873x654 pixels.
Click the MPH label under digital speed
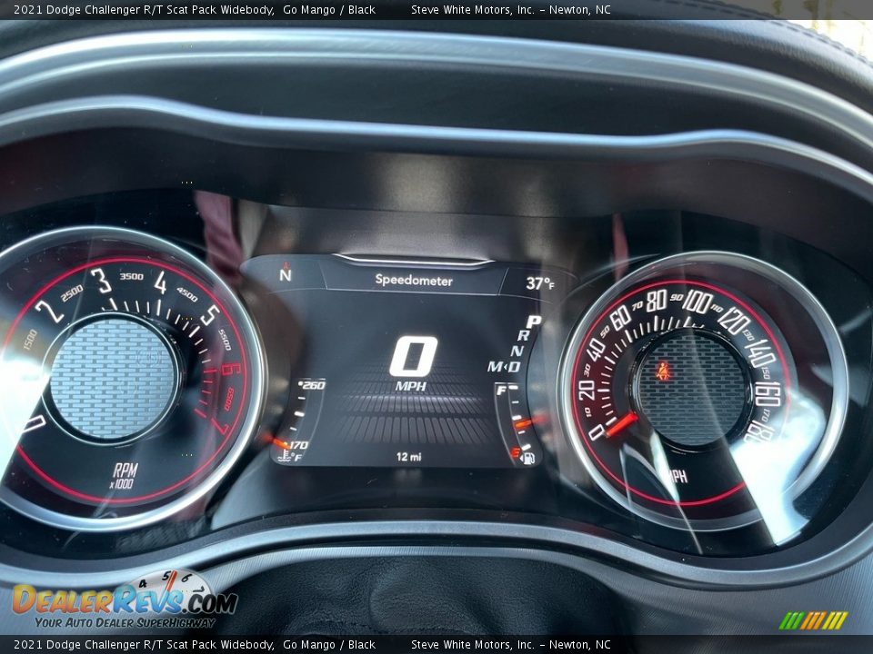pos(411,386)
